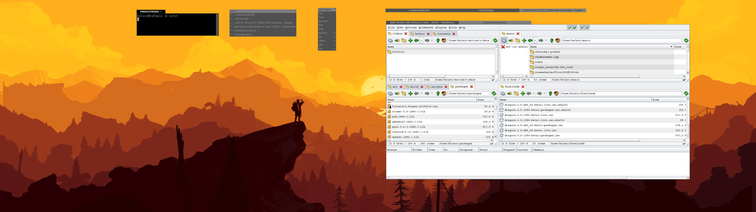Open the File menu
The height and width of the screenshot is (212, 756).
[x=391, y=28]
